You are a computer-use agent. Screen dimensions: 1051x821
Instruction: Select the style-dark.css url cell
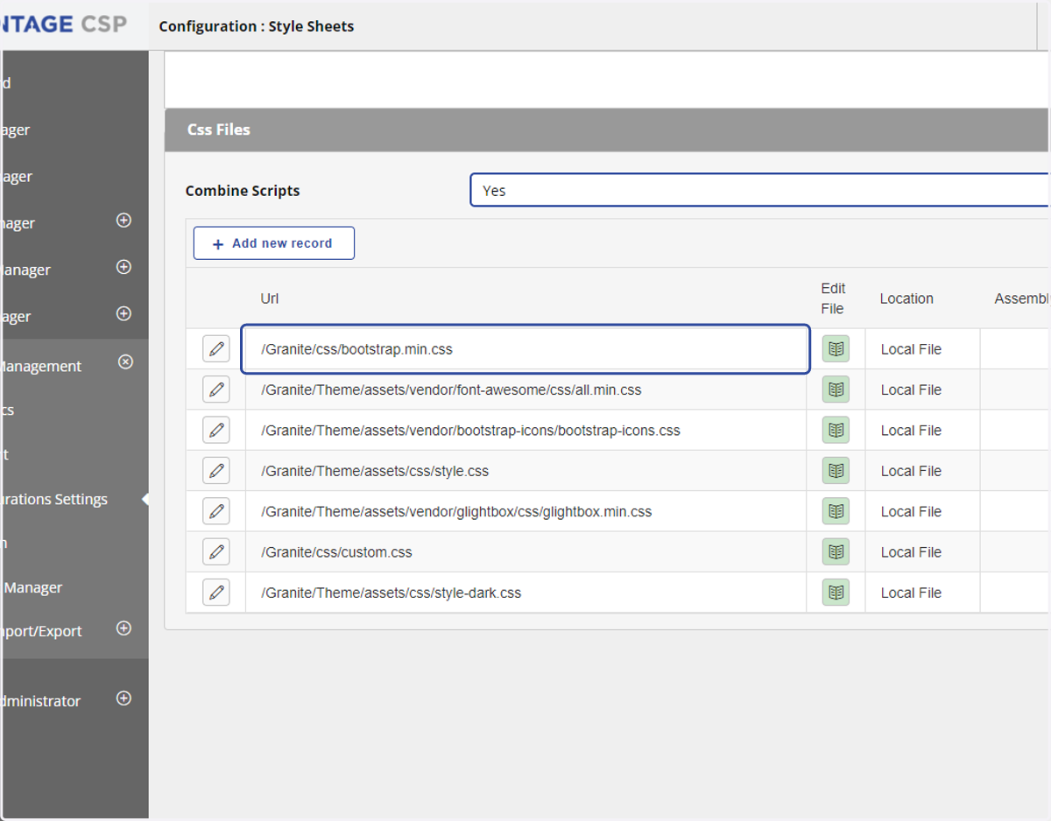pyautogui.click(x=525, y=593)
